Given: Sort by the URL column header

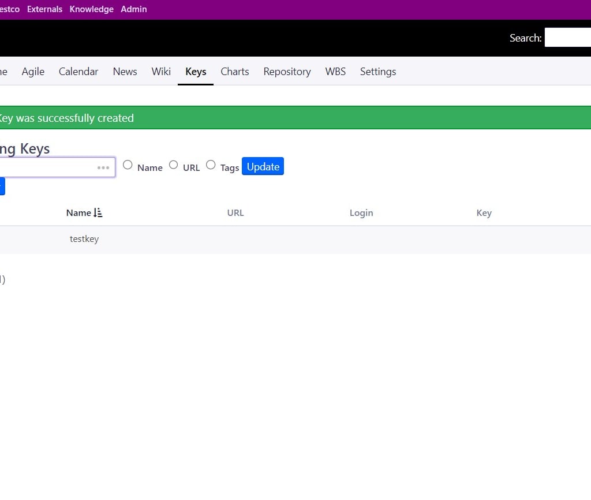Looking at the screenshot, I should pos(235,212).
